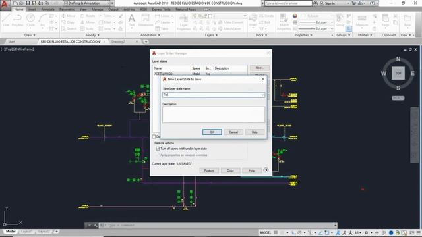Toggle MODEL space button in status bar
The image size is (422, 237).
tap(265, 232)
